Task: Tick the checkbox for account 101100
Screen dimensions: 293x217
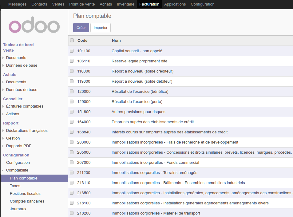Action: [72, 51]
